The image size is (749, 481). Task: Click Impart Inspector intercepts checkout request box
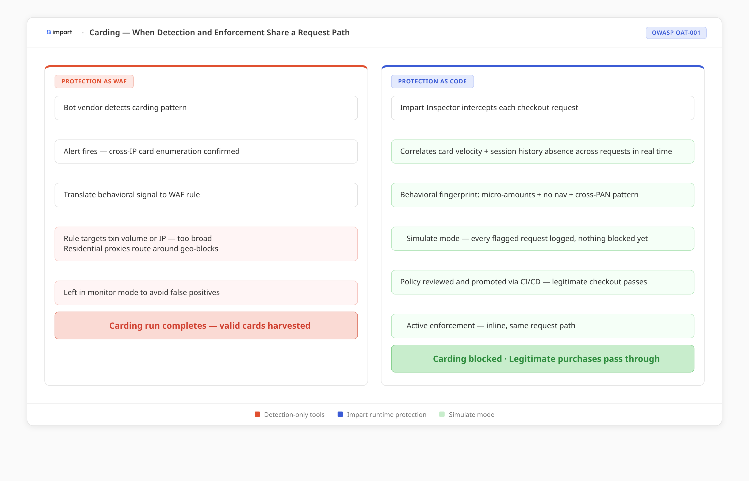(x=542, y=108)
